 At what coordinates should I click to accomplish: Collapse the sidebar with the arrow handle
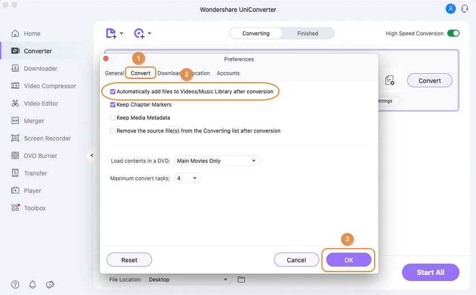91,155
